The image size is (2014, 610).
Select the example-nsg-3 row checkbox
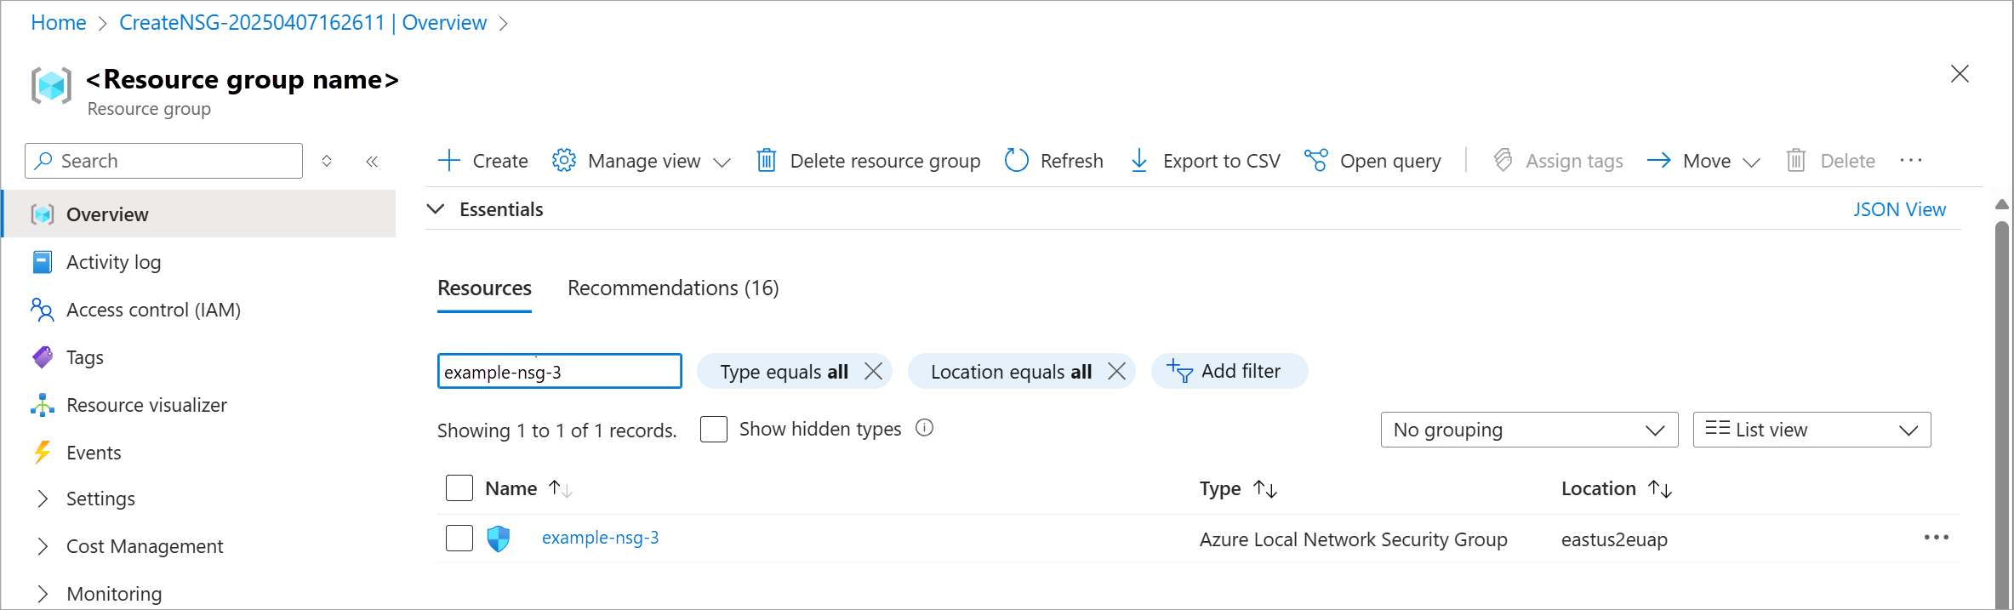(x=459, y=538)
